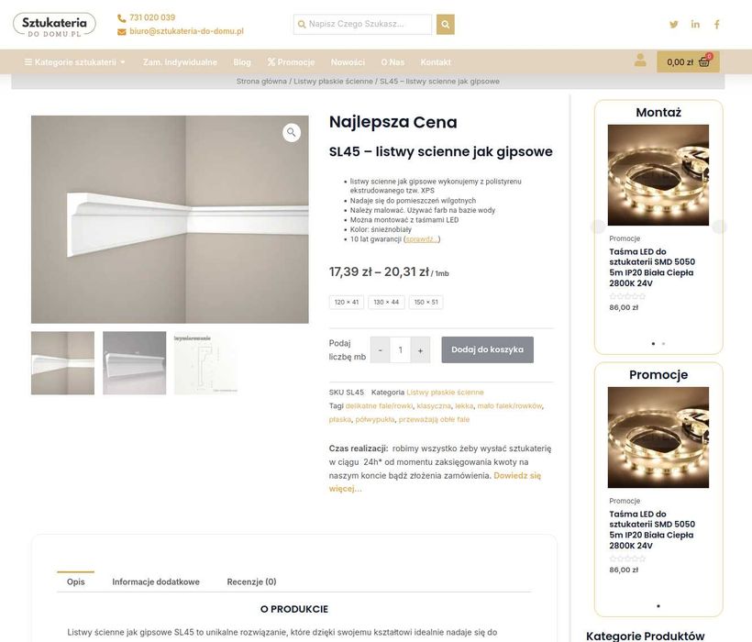The height and width of the screenshot is (642, 752).
Task: Select the technical drawing thumbnail
Action: point(205,363)
